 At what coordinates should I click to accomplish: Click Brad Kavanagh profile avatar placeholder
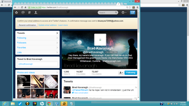pyautogui.click(x=100, y=40)
